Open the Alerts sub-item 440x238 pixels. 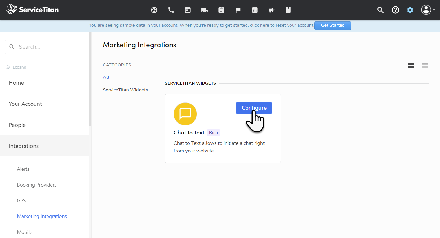click(23, 169)
